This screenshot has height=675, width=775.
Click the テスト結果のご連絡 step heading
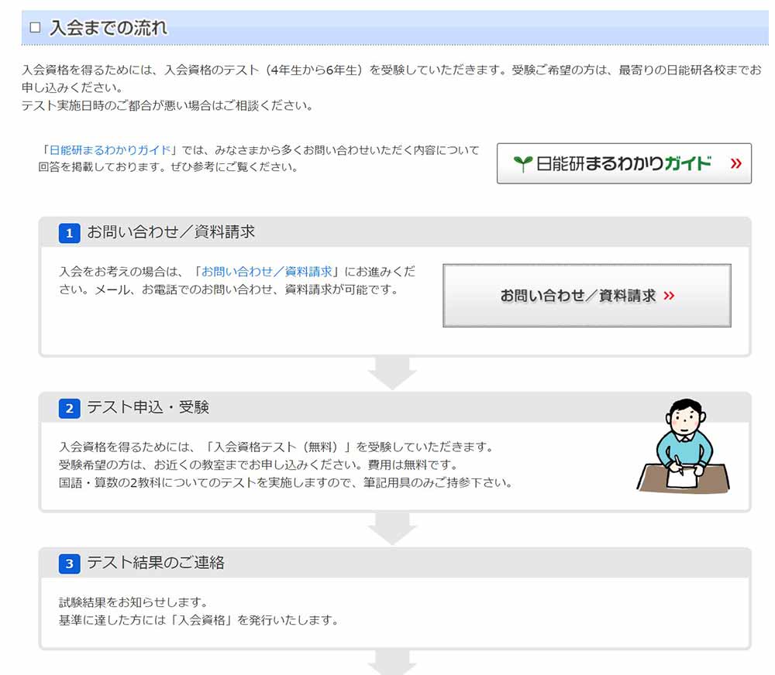[x=155, y=563]
